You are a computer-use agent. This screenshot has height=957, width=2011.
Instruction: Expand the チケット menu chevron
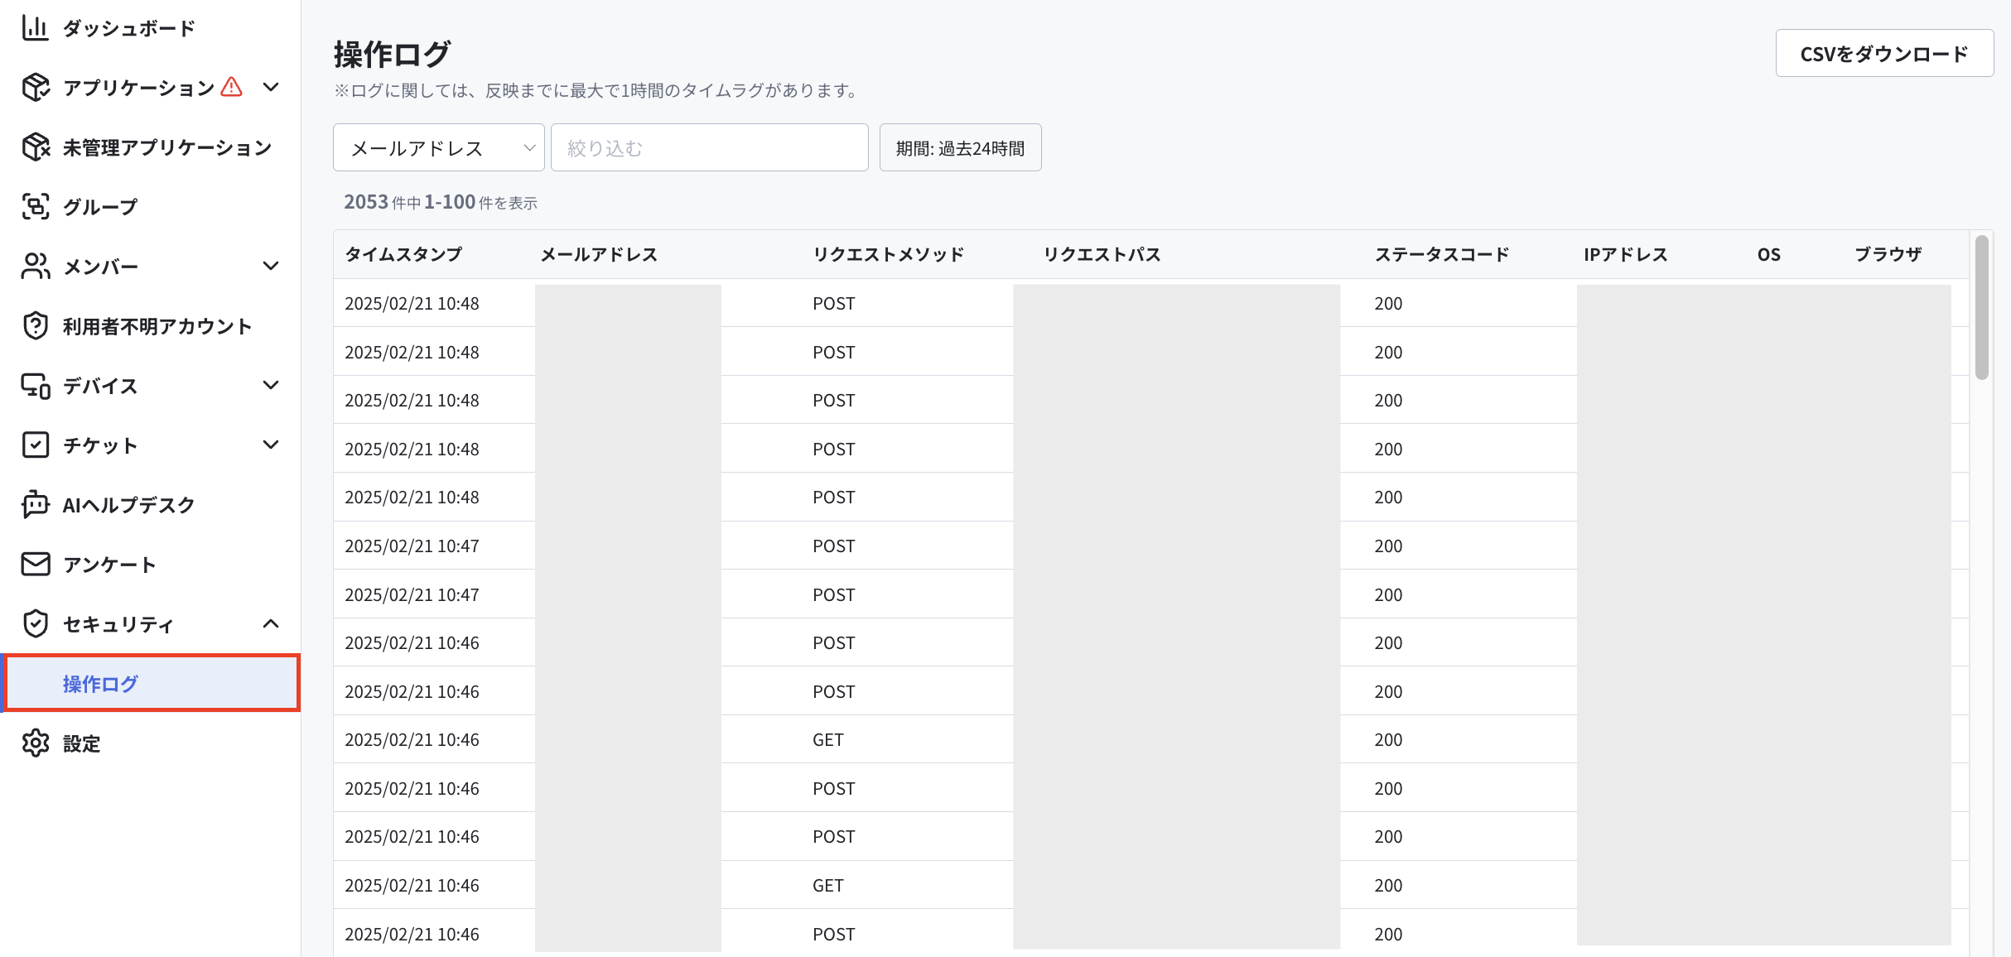(x=271, y=445)
